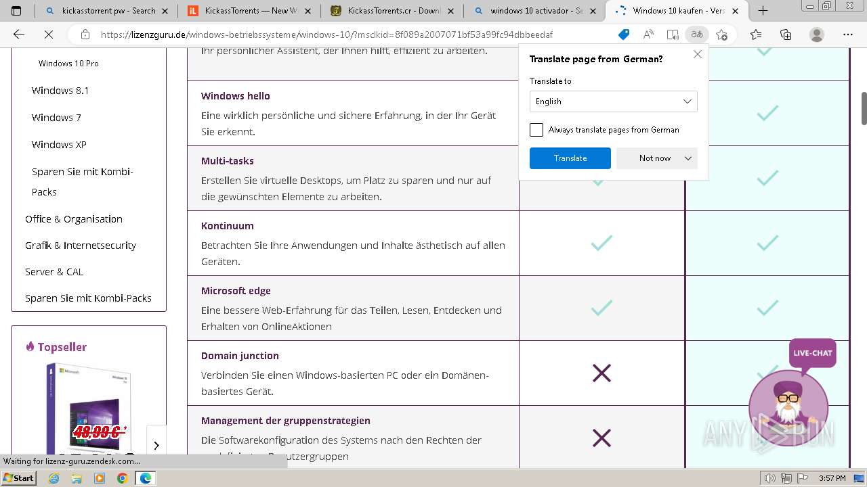Click the translate icon in address bar
This screenshot has width=867, height=487.
coord(696,34)
